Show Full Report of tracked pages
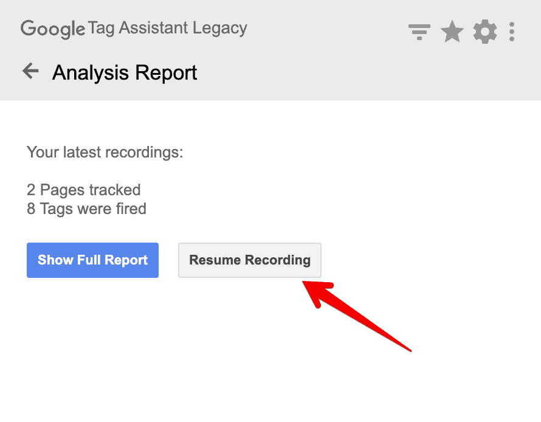Screen dimensions: 541x422 92,260
